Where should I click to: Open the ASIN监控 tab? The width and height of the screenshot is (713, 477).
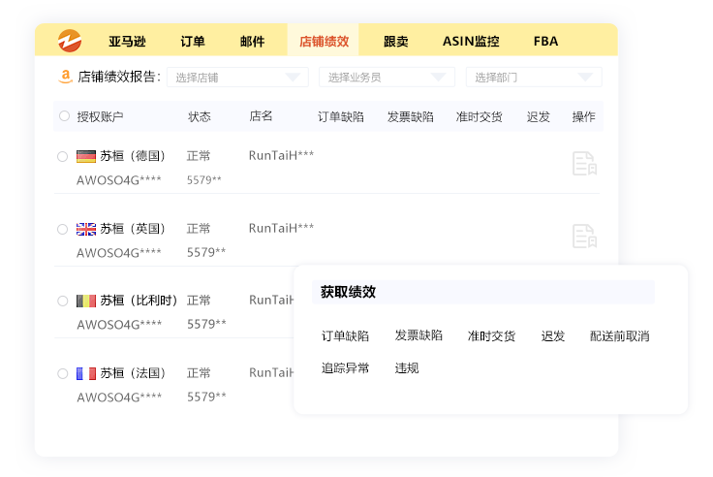click(x=471, y=42)
